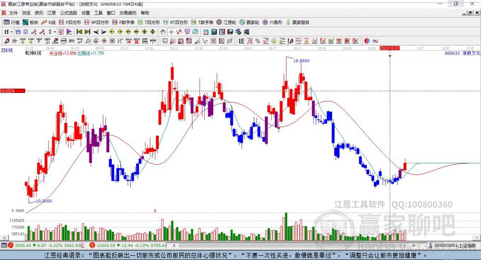This screenshot has width=481, height=260.
Task: Select the circle crosshair target tool
Action: [x=96, y=41]
